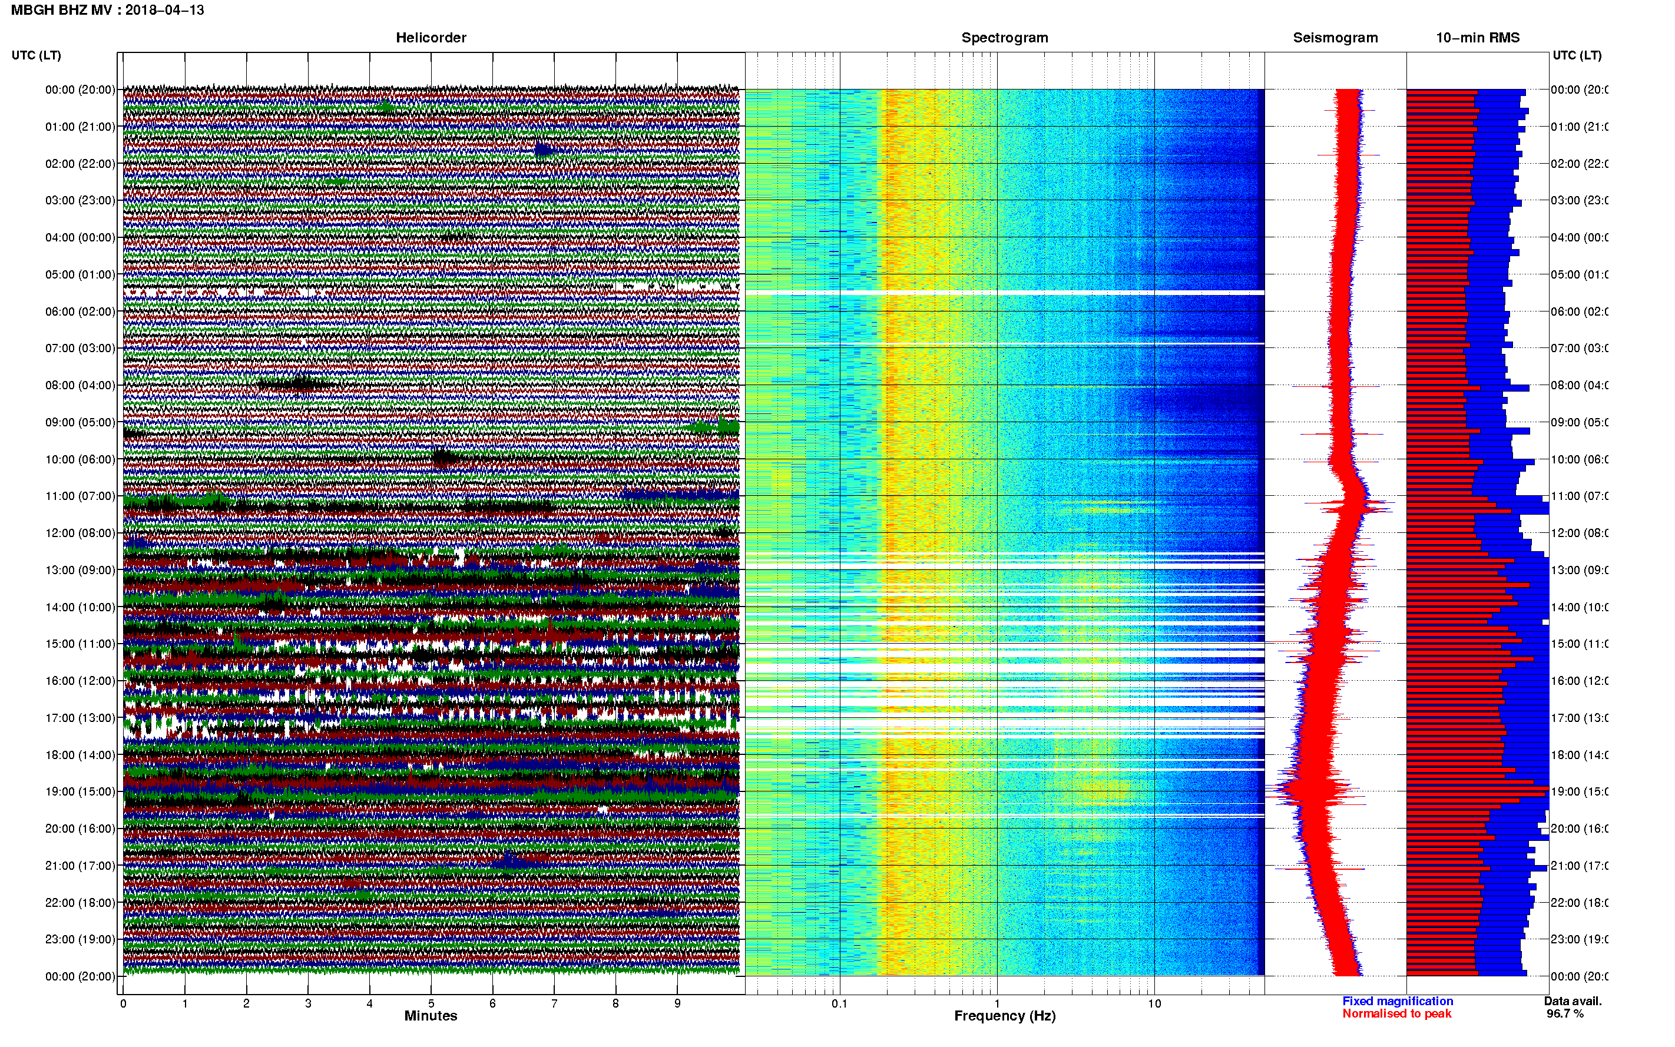Image resolution: width=1675 pixels, height=1047 pixels.
Task: Click the 'Minutes' x-axis label
Action: 431,1016
